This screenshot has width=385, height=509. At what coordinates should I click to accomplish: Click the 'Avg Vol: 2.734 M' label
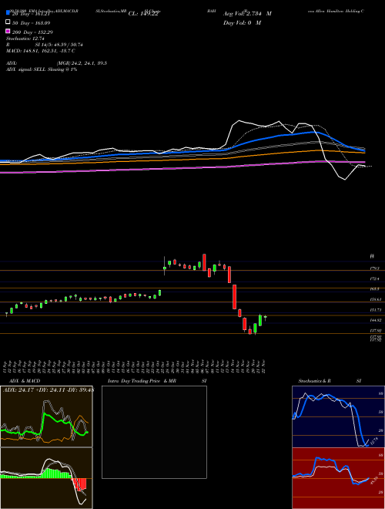pyautogui.click(x=247, y=14)
